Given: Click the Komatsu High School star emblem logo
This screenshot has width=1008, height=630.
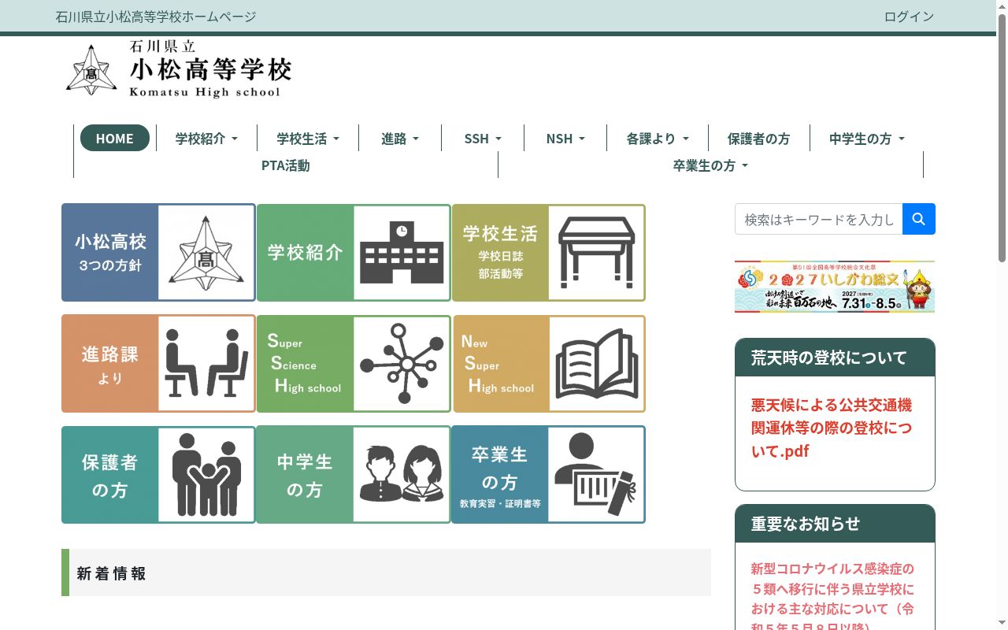Looking at the screenshot, I should (x=91, y=69).
